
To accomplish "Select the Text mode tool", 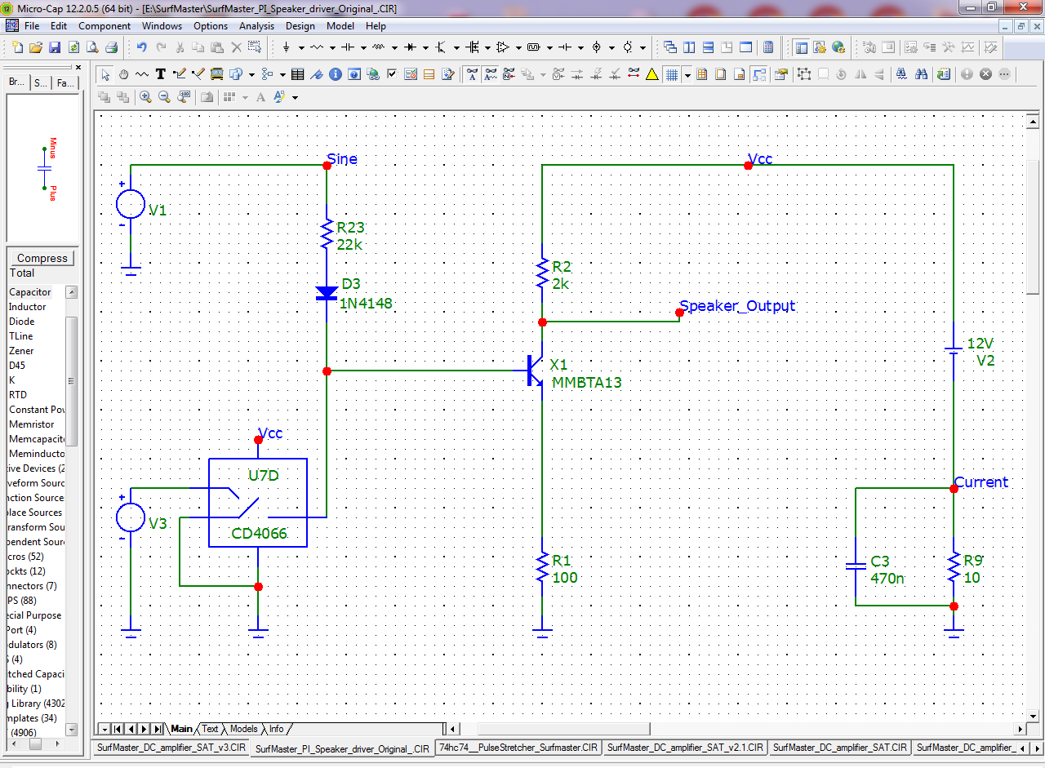I will pos(161,74).
